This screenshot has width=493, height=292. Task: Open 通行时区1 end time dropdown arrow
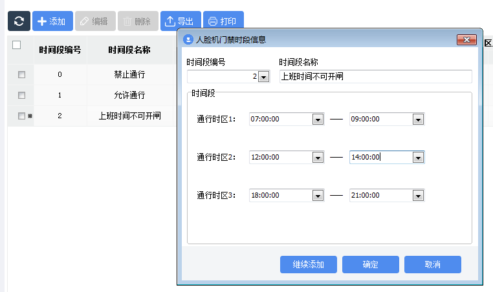point(418,120)
